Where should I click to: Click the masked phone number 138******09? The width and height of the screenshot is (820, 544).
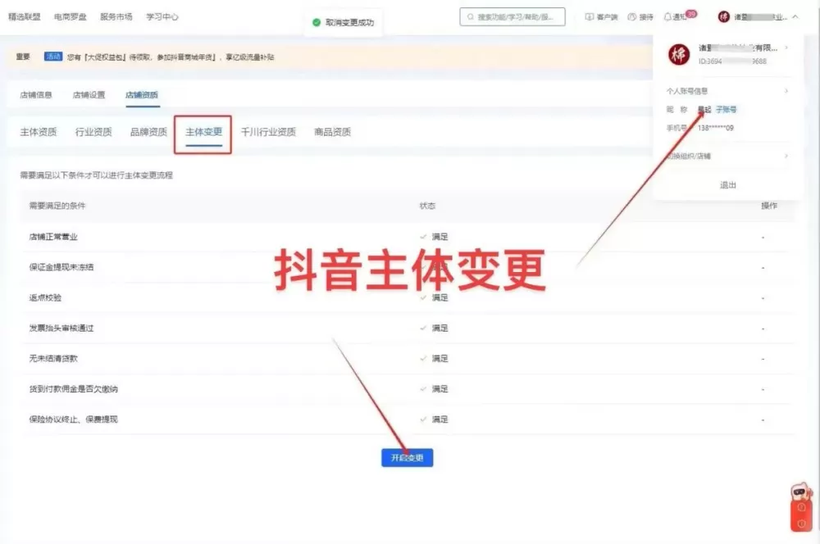(715, 128)
